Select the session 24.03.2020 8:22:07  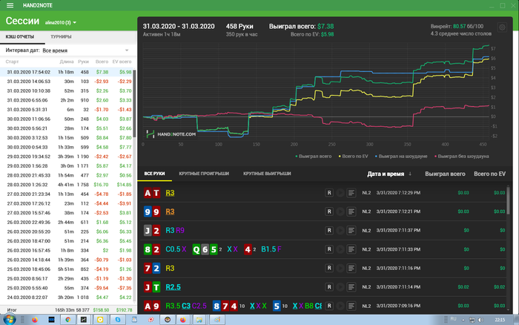66,297
